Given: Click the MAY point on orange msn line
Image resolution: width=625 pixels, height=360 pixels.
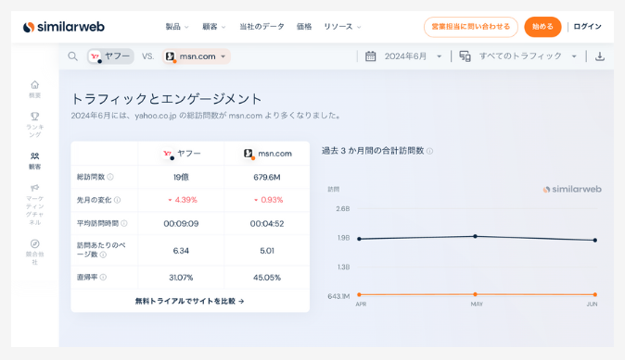Looking at the screenshot, I should pyautogui.click(x=475, y=294).
